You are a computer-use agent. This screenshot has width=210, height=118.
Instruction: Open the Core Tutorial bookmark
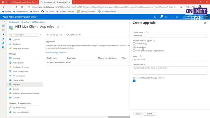click(x=48, y=11)
